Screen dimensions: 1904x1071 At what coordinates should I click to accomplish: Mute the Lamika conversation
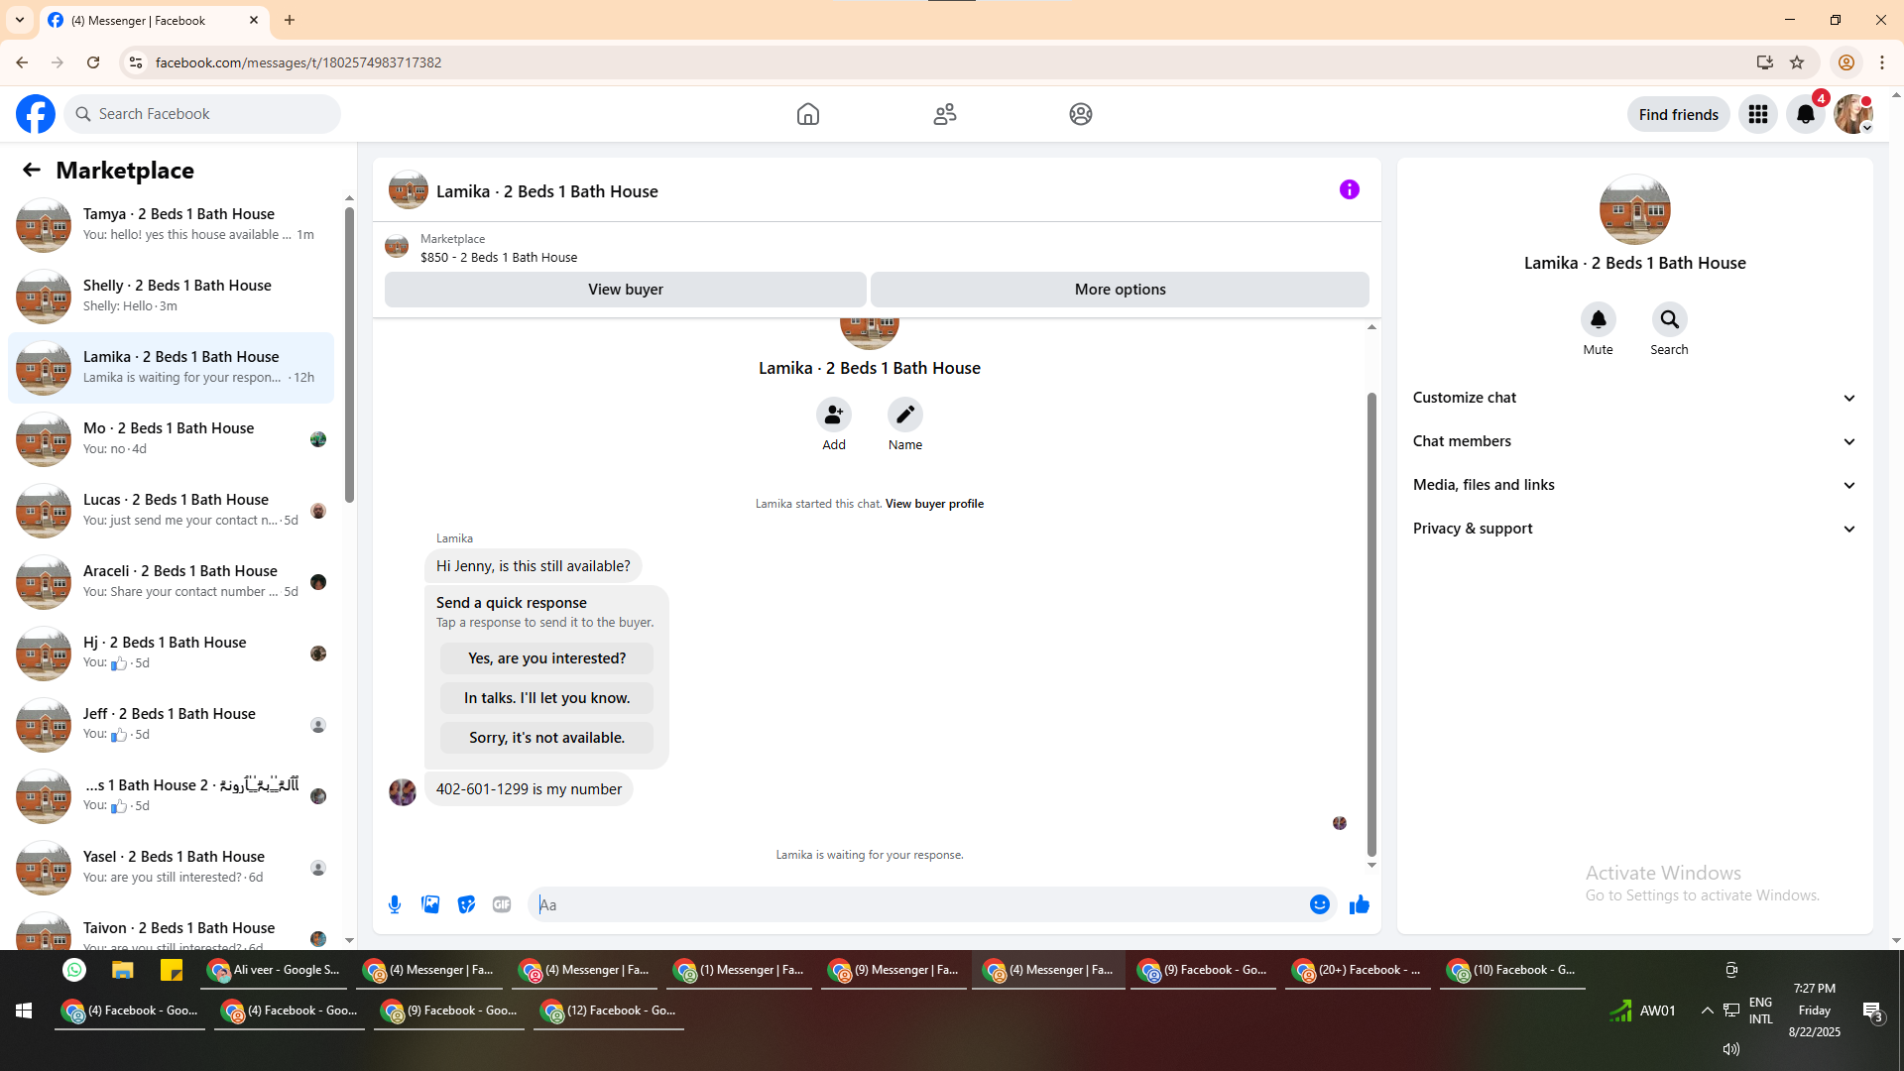(1598, 320)
